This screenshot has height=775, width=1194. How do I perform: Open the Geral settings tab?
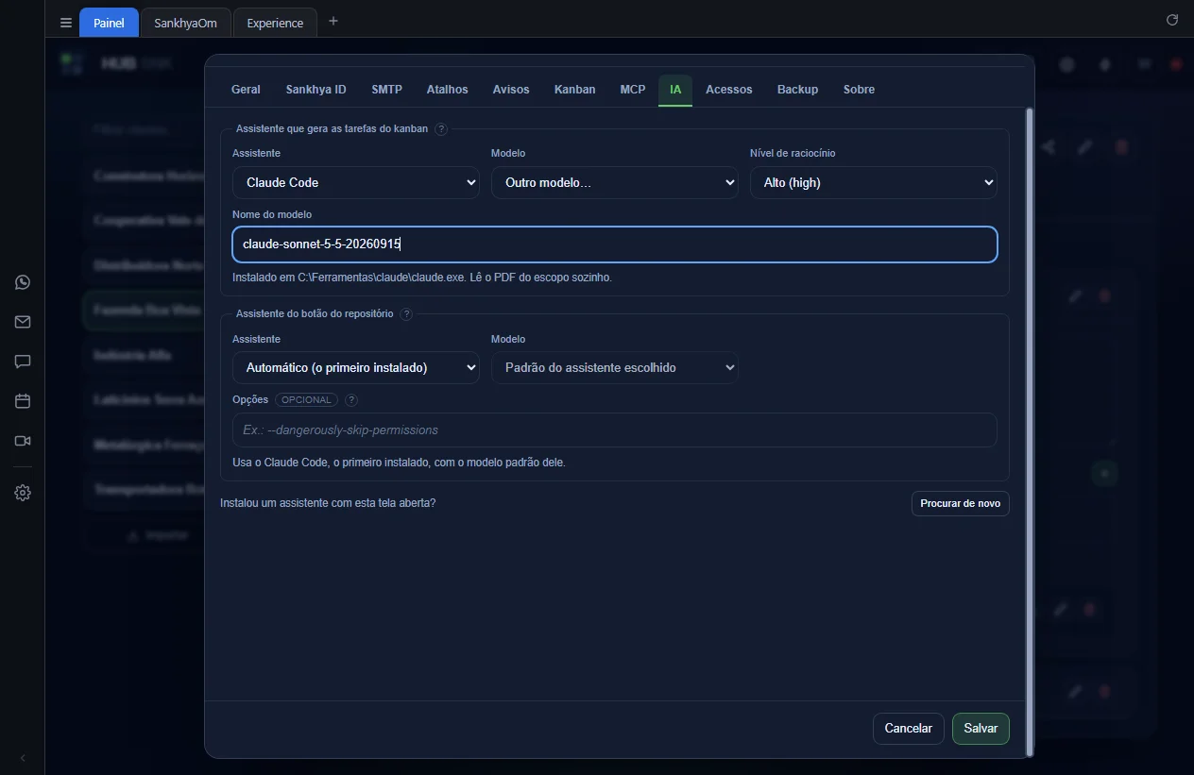click(246, 90)
